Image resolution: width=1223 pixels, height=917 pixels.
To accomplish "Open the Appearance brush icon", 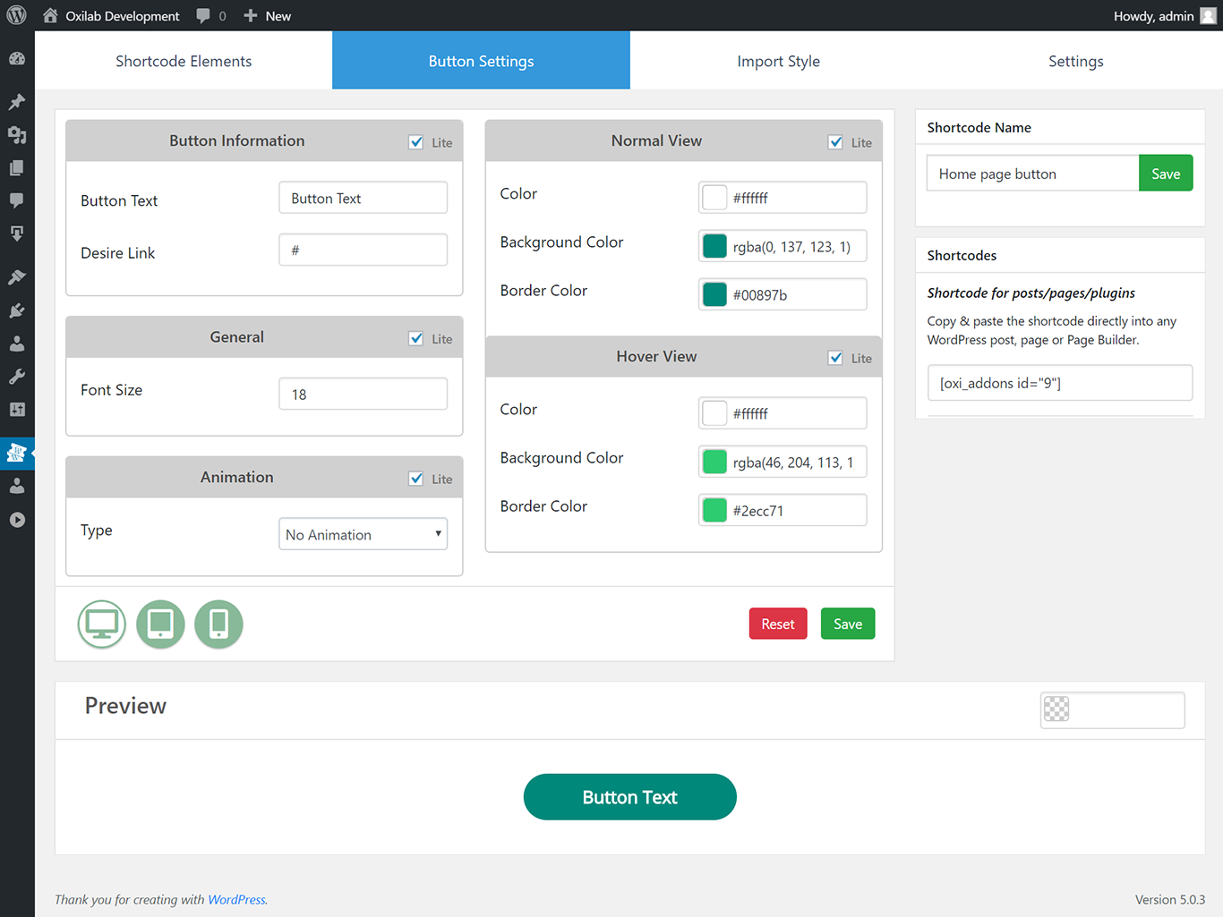I will pos(16,276).
